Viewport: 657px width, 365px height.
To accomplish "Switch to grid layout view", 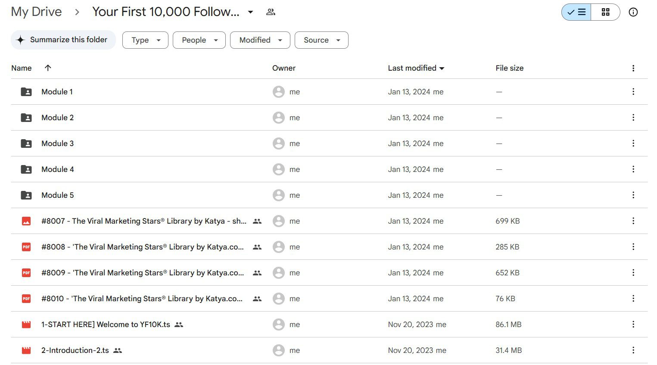I will point(605,12).
